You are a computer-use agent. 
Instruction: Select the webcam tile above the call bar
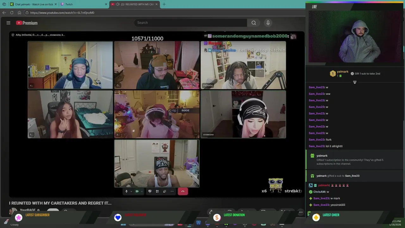pos(157,164)
